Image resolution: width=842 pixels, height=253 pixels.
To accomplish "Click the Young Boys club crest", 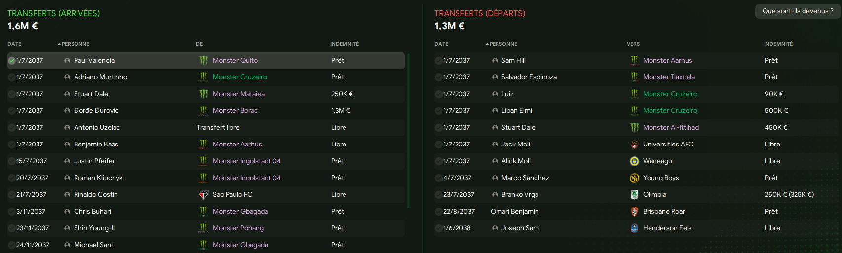I will coord(634,178).
